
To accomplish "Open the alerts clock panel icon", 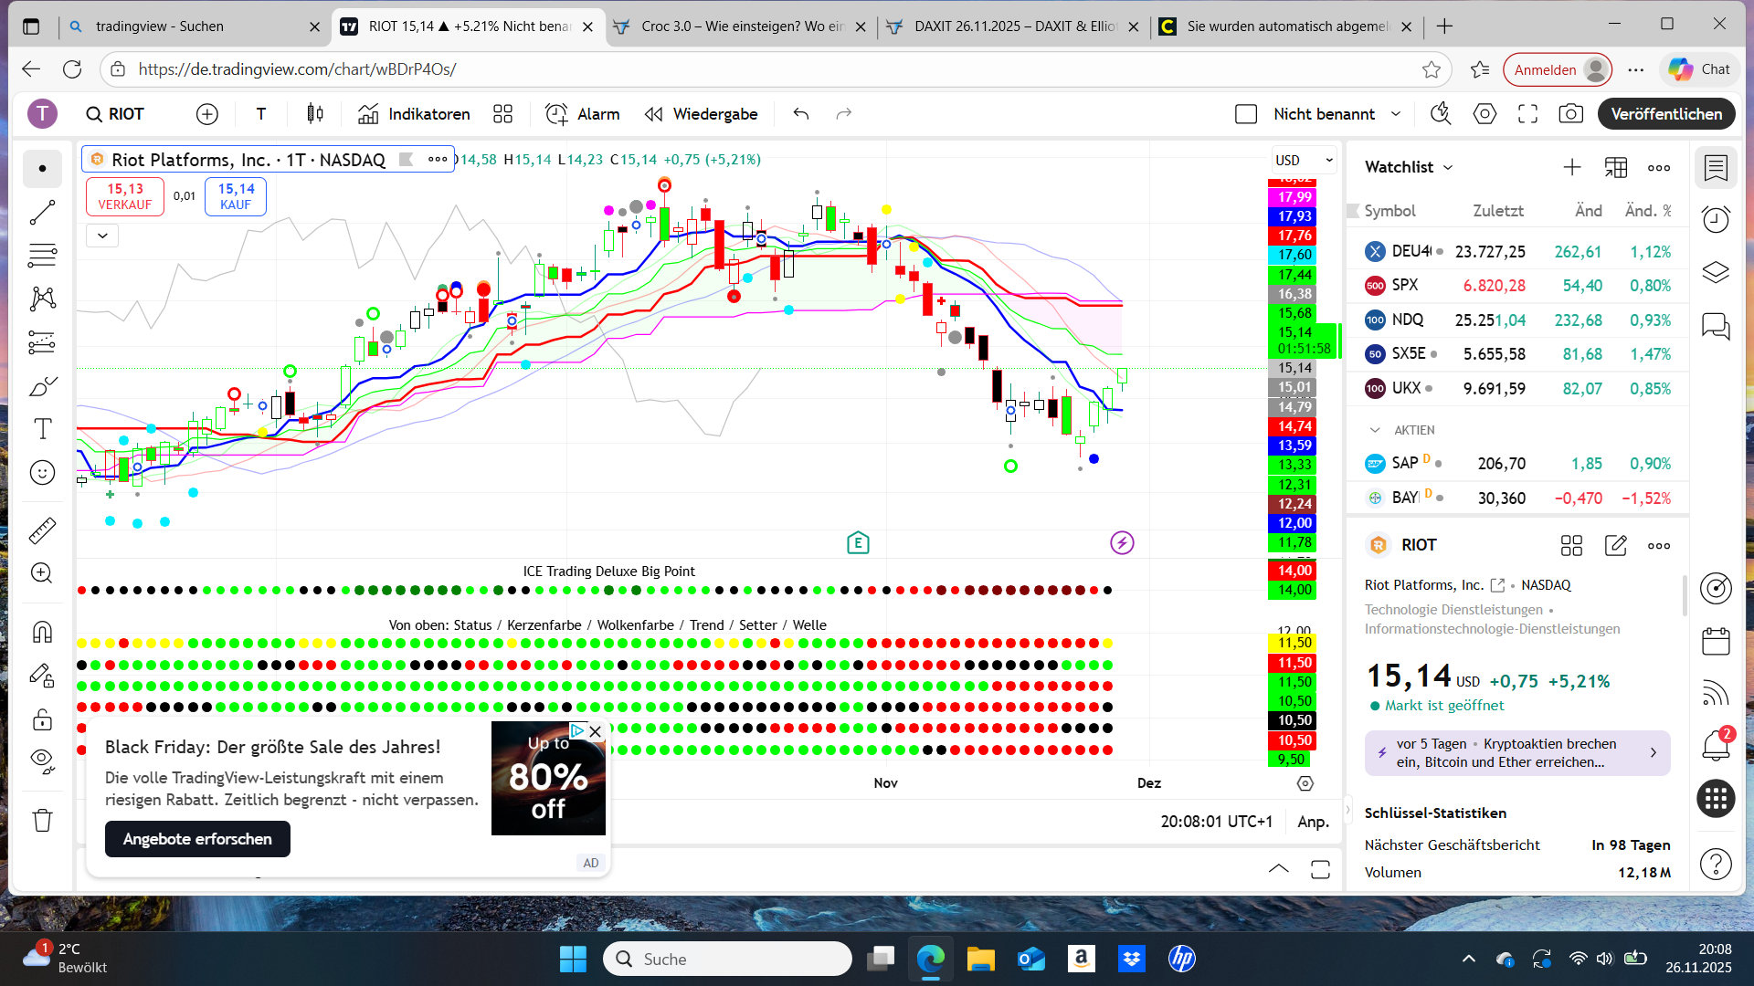I will pyautogui.click(x=1716, y=219).
